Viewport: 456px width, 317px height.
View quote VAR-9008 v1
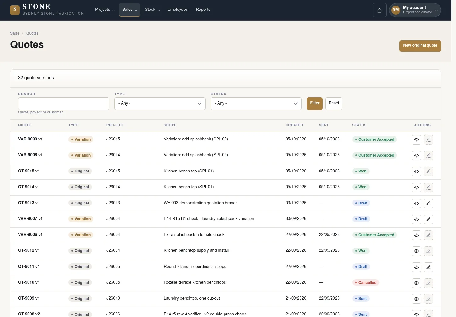coord(416,156)
